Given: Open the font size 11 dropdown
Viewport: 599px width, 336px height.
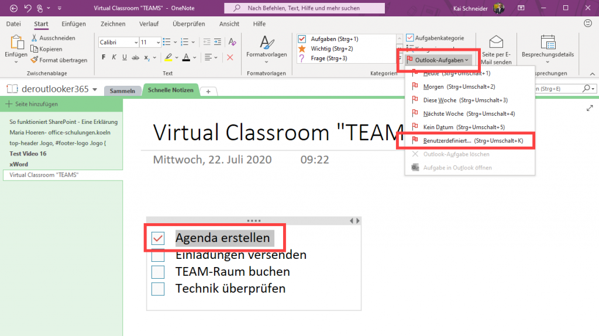Looking at the screenshot, I should (158, 43).
